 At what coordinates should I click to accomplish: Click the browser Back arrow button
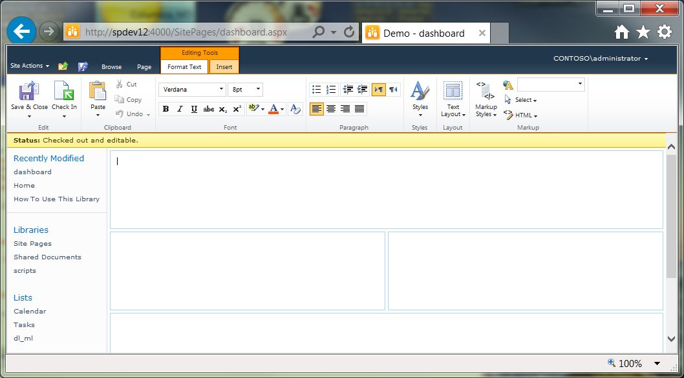[x=21, y=31]
